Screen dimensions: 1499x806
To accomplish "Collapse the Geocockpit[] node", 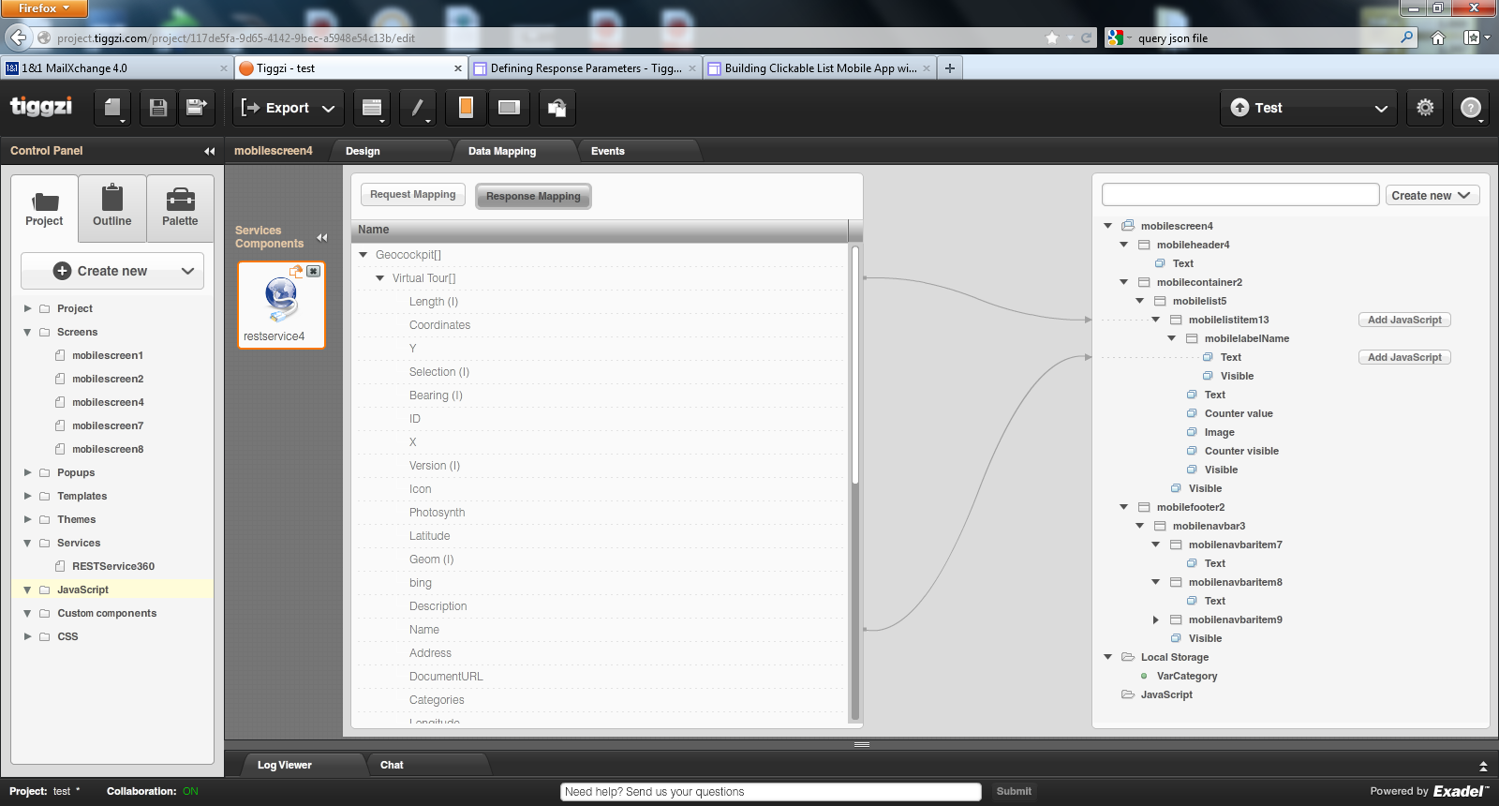I will coord(364,255).
